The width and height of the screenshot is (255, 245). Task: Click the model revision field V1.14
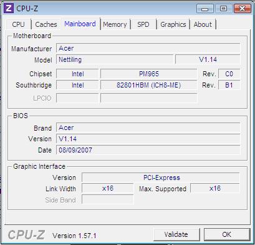pos(208,59)
